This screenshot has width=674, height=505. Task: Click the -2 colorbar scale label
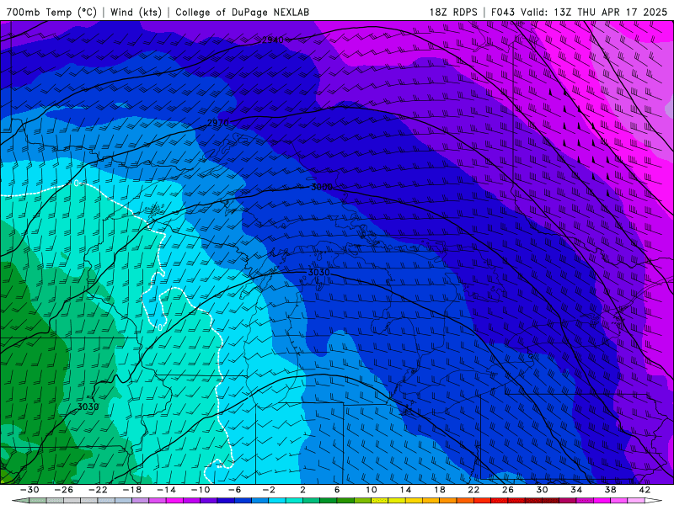click(x=269, y=490)
